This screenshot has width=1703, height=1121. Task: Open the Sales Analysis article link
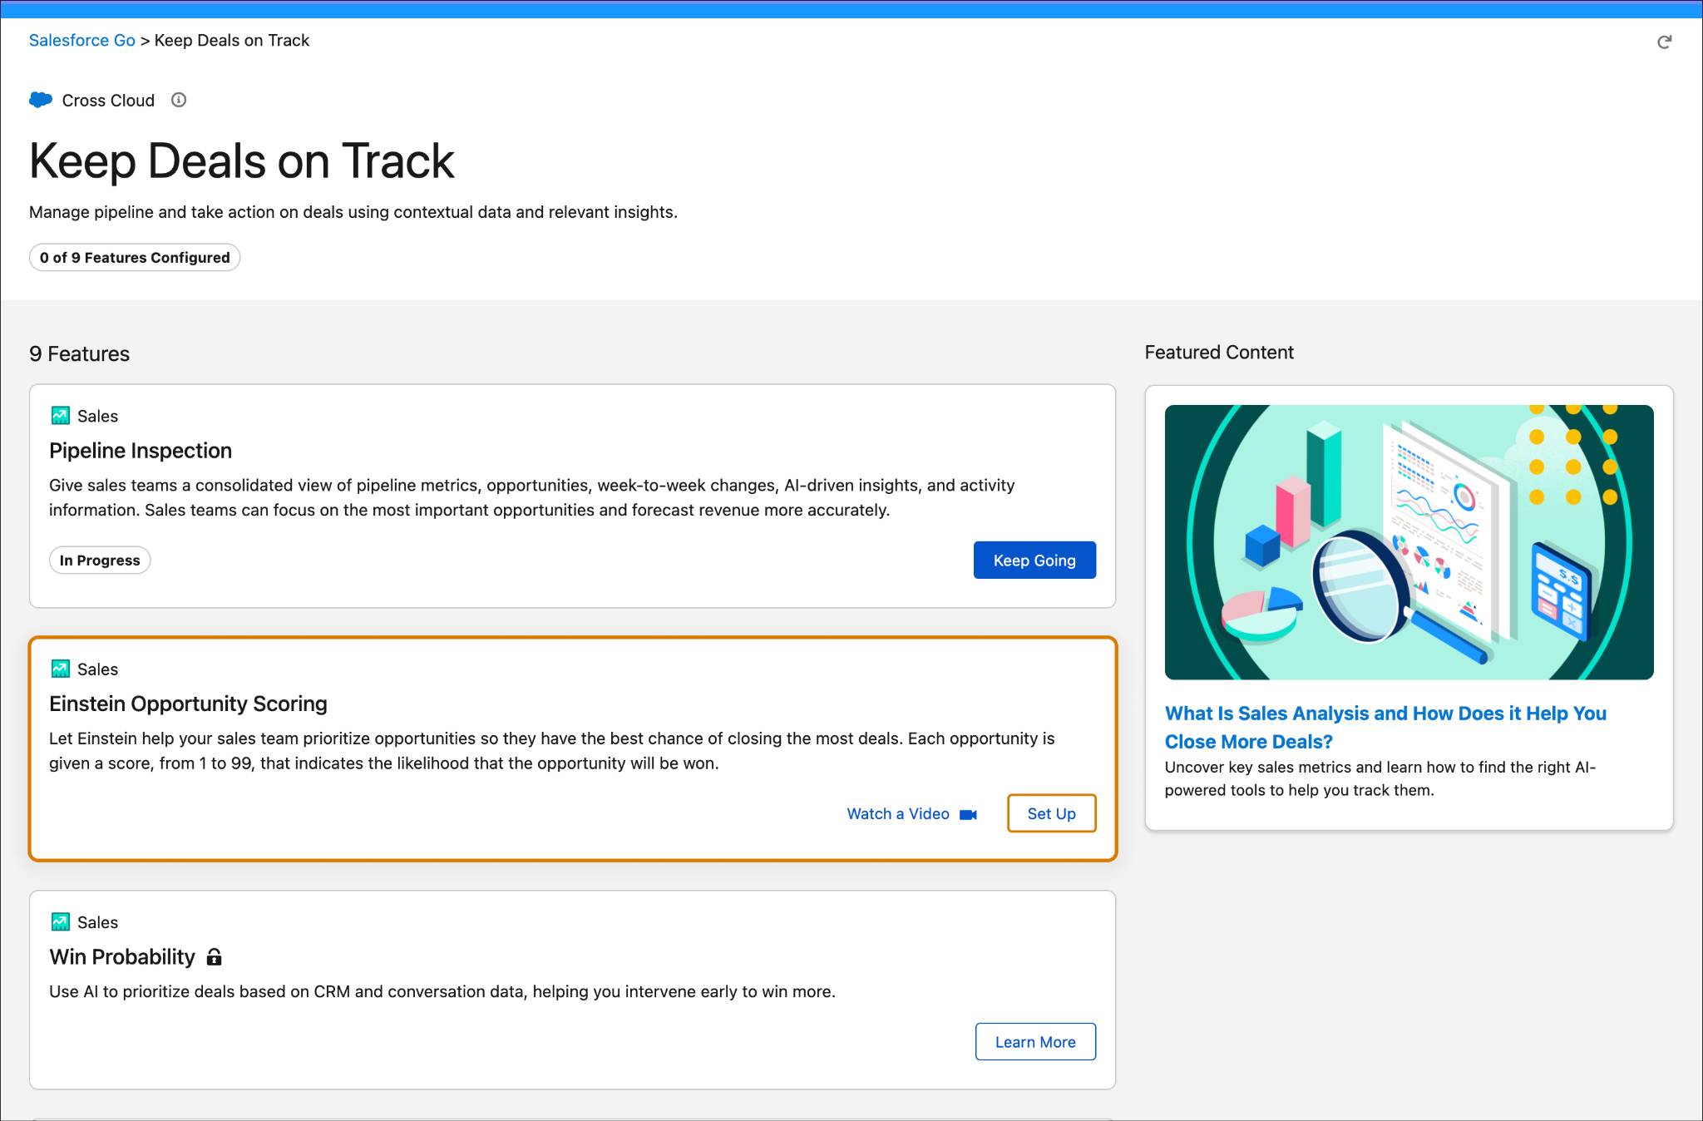click(1385, 727)
